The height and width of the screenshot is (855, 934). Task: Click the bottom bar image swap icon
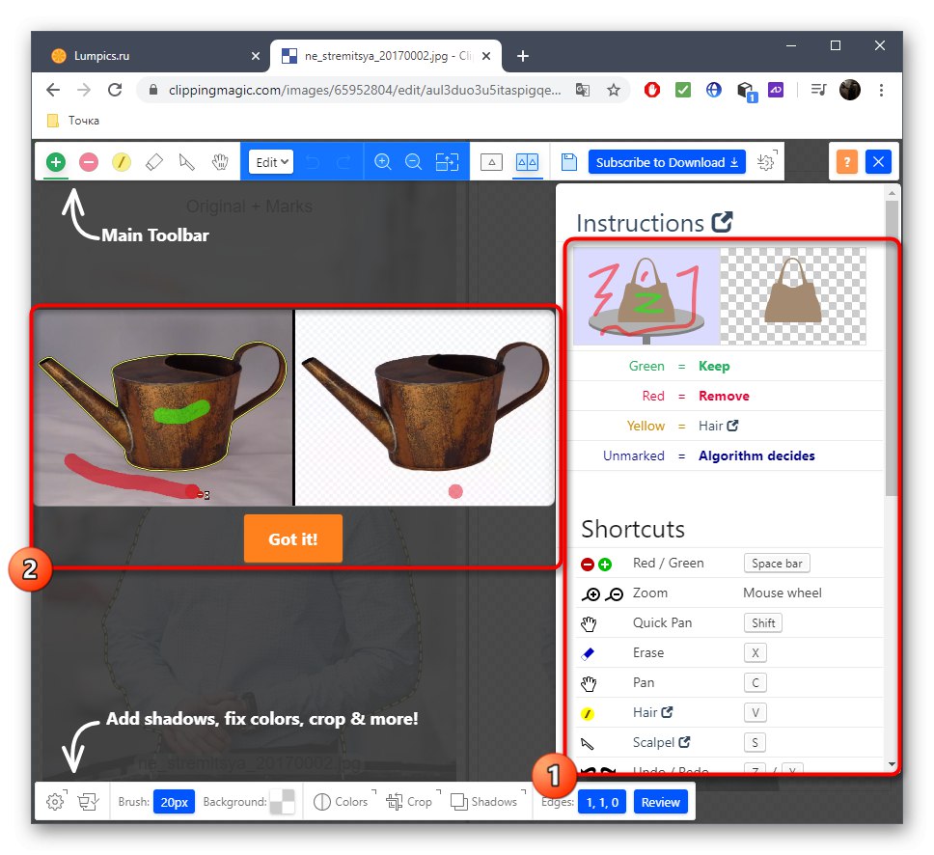point(88,801)
